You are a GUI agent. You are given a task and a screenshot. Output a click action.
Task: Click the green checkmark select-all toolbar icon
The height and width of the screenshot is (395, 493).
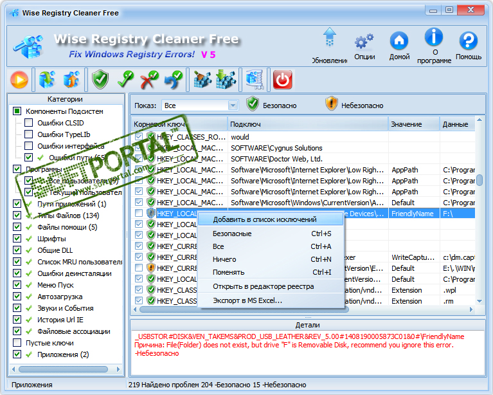125,79
